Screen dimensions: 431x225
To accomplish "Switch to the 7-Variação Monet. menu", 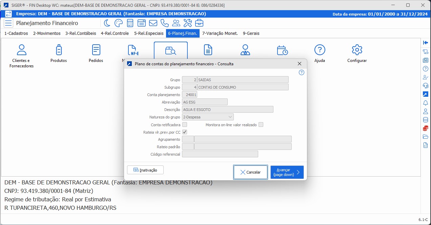I will click(220, 33).
